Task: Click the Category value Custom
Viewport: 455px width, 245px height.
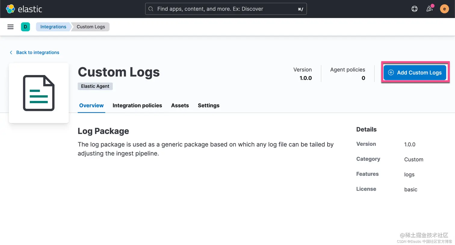Action: point(413,159)
